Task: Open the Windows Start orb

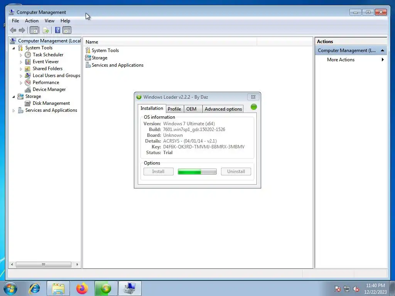Action: pos(10,288)
